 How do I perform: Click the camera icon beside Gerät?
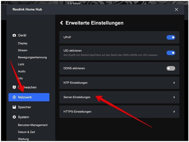click(x=14, y=35)
